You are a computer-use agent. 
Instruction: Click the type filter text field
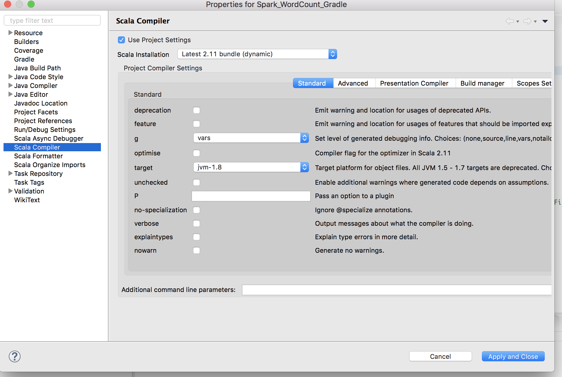[x=52, y=21]
